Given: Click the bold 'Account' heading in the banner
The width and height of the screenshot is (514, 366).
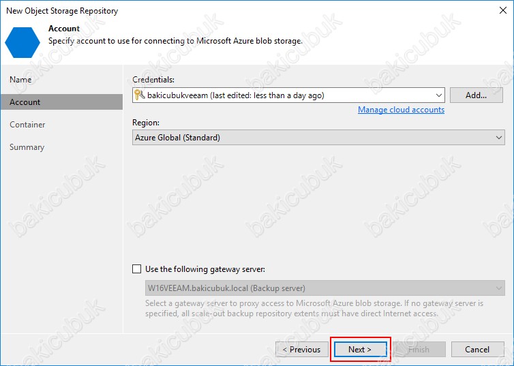Looking at the screenshot, I should pyautogui.click(x=64, y=29).
